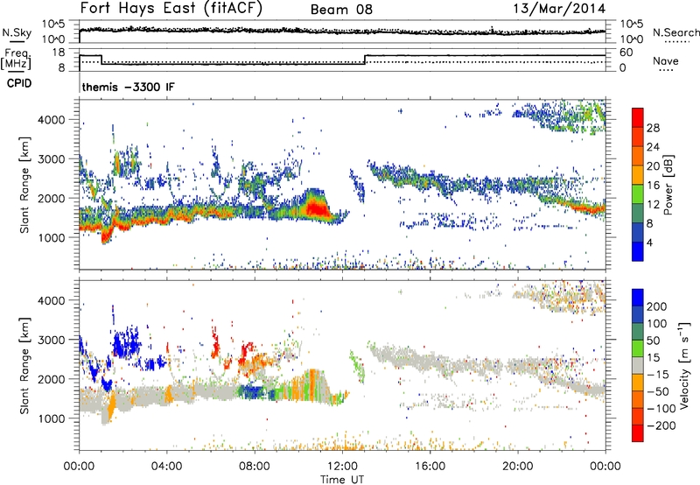
Task: Click the 'Nave' legend label
Action: (x=666, y=60)
